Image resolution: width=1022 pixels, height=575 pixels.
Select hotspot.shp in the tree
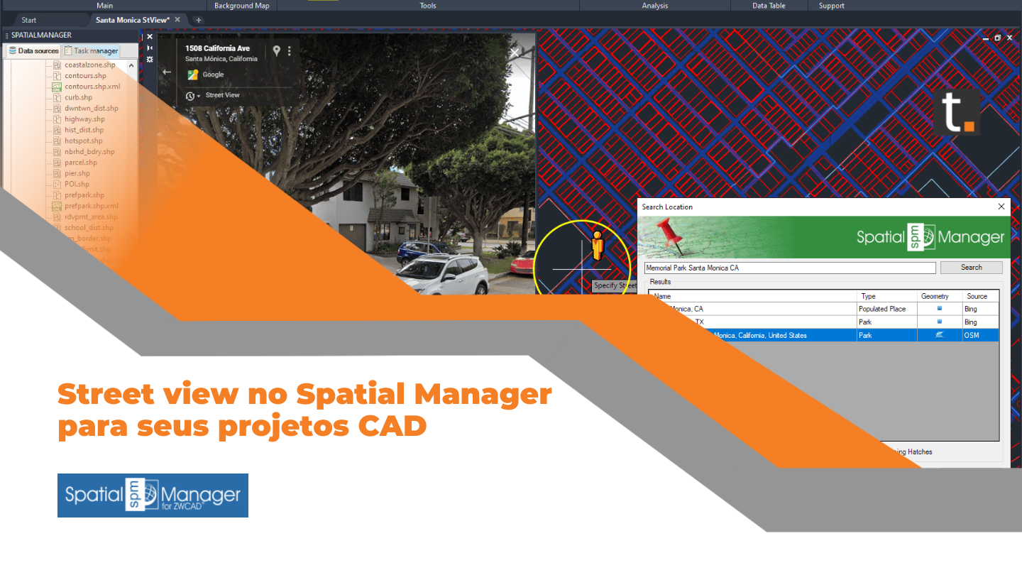(x=83, y=141)
